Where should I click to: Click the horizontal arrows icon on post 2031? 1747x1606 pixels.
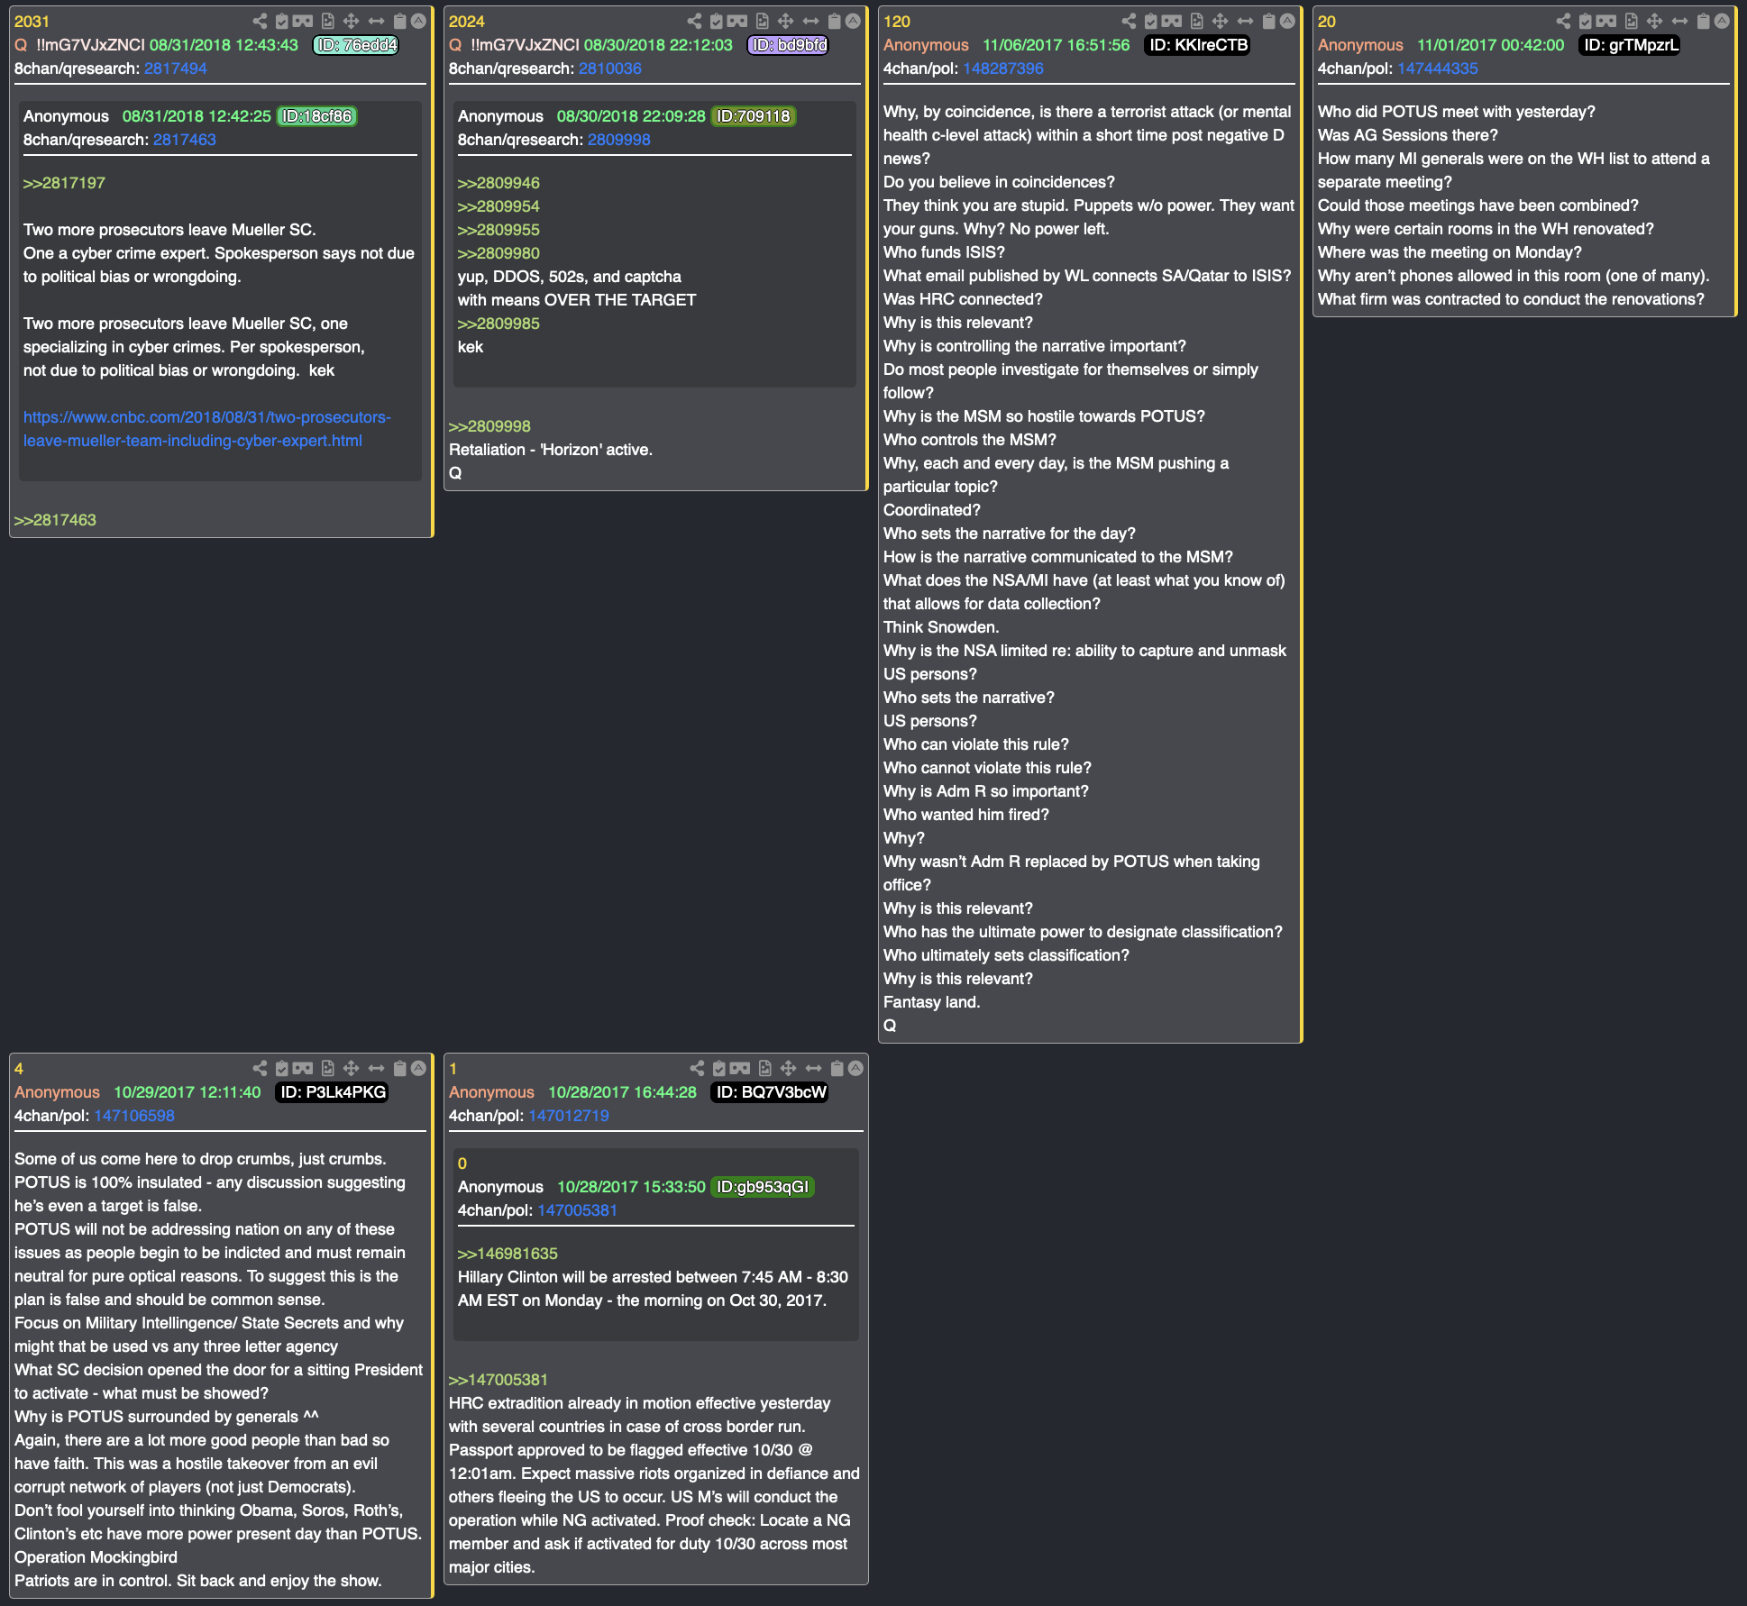(377, 21)
